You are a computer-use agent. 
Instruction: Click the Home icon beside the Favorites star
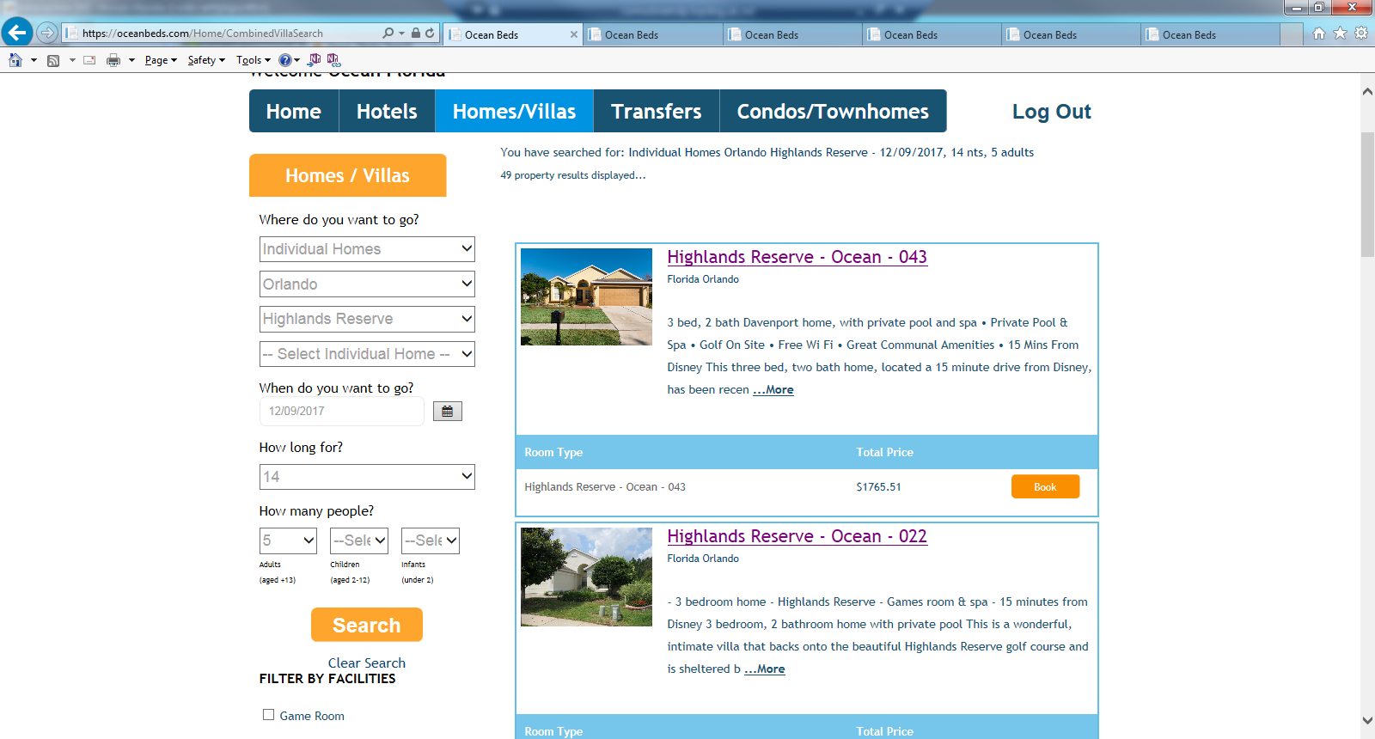(1319, 34)
